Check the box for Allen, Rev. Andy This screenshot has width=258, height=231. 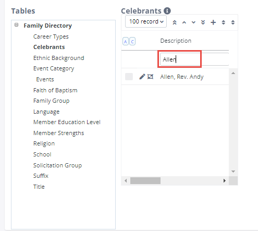click(x=129, y=77)
